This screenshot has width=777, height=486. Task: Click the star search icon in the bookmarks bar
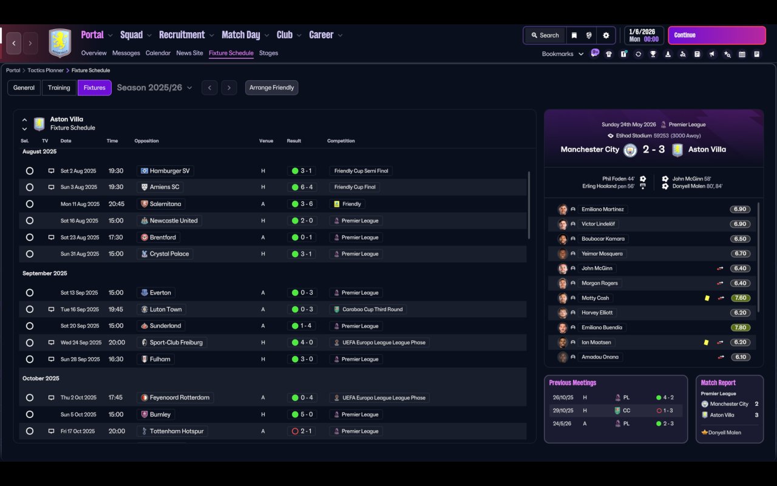pos(727,54)
